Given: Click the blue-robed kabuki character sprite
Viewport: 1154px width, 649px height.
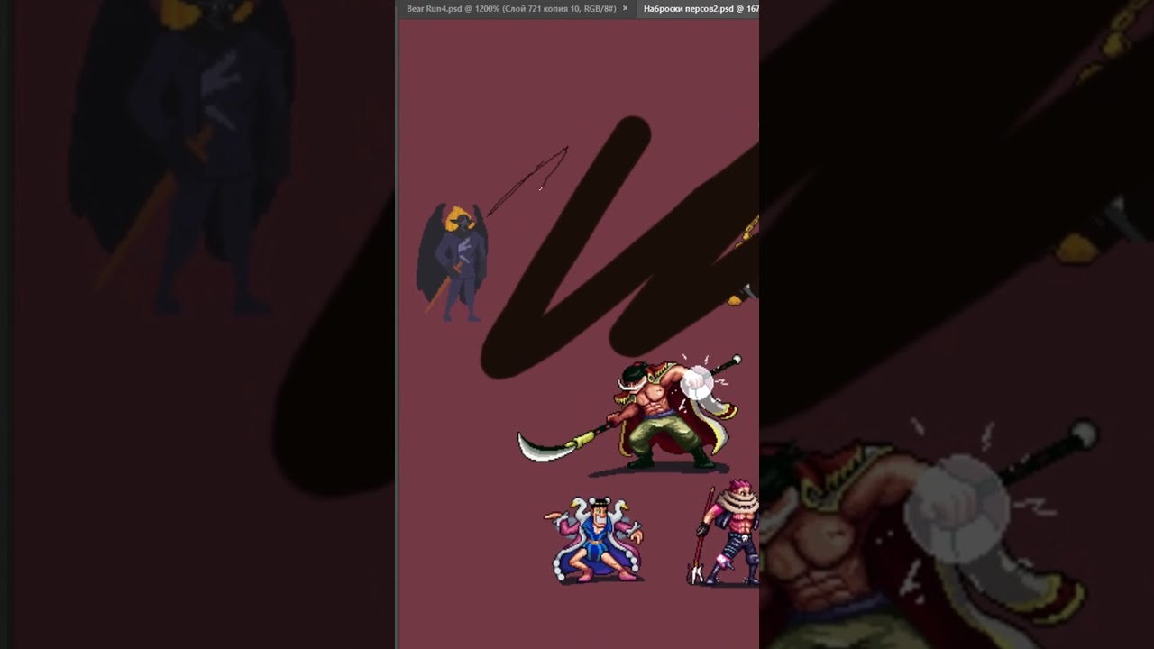Looking at the screenshot, I should tap(595, 539).
